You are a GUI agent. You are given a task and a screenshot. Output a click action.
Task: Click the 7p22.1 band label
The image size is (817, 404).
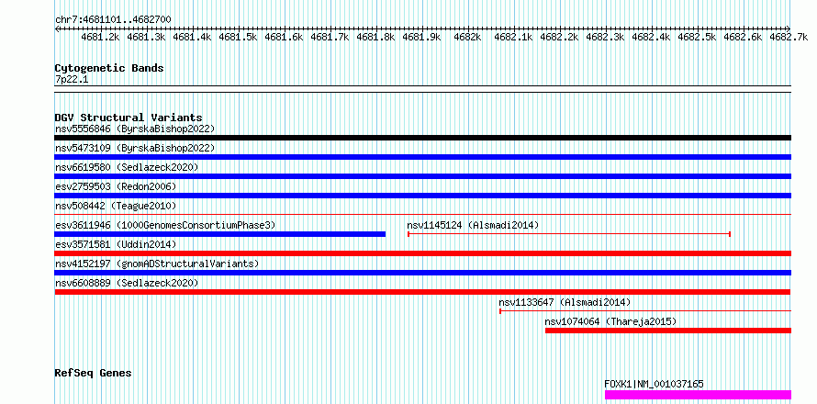pos(72,79)
